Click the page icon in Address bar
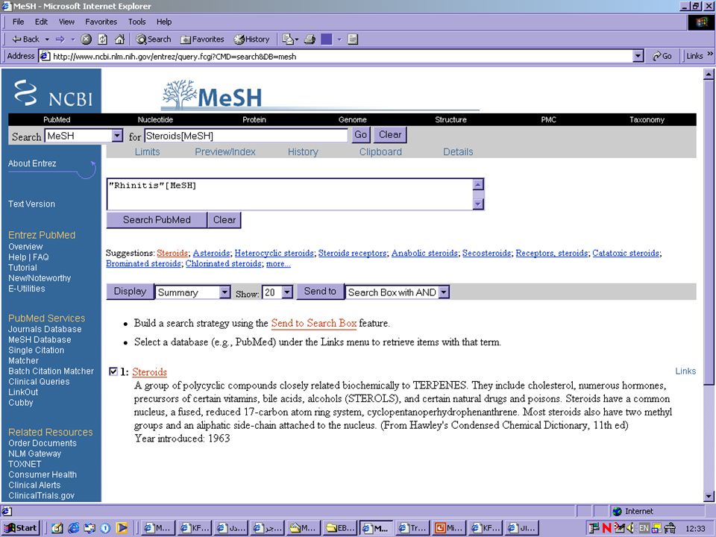716x537 pixels. coord(45,56)
